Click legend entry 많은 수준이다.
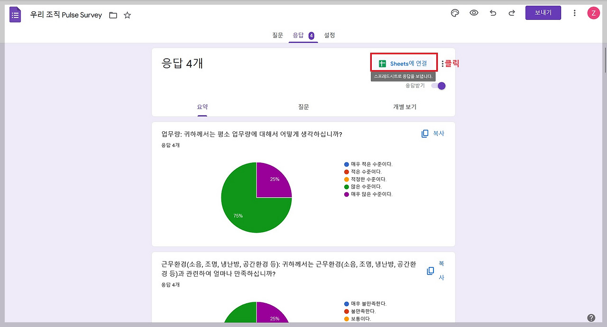607x327 pixels. tap(363, 187)
